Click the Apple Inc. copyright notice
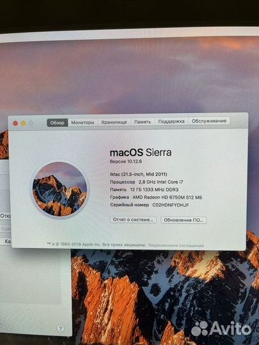Viewport: 259px width, 345px height. click(96, 245)
